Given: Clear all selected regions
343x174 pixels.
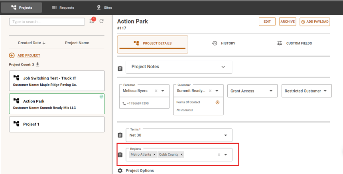Looking at the screenshot, I should click(x=219, y=155).
